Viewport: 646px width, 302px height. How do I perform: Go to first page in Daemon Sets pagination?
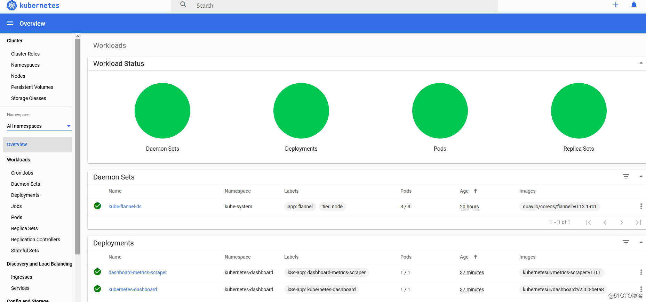point(588,223)
